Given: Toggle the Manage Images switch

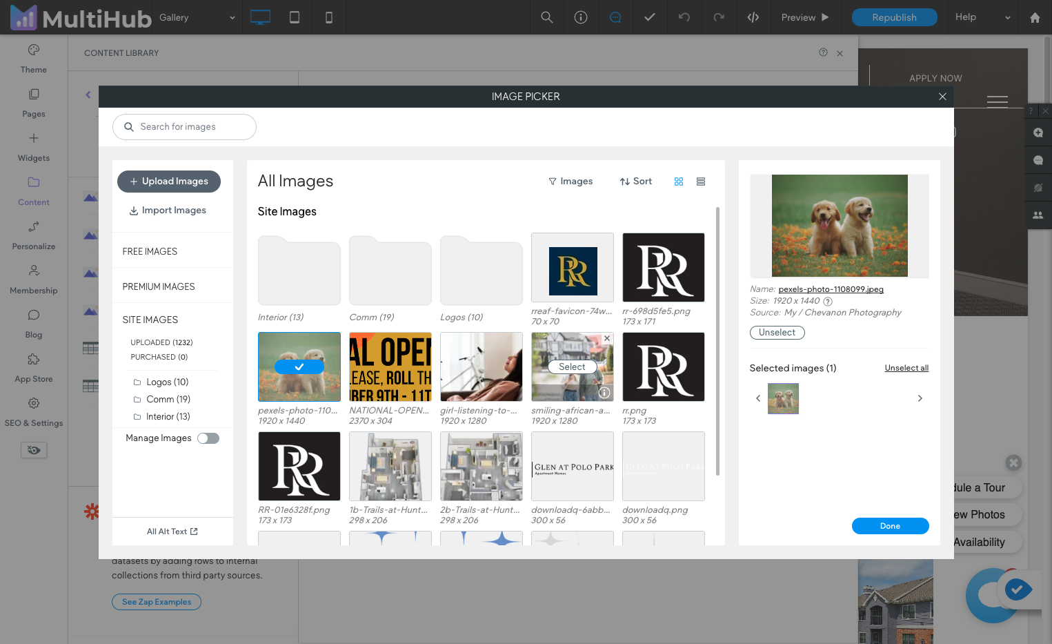Looking at the screenshot, I should click(208, 438).
